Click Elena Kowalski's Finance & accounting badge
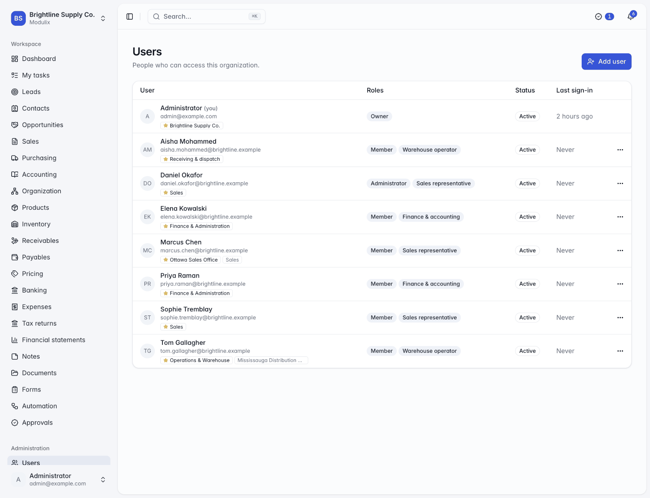The width and height of the screenshot is (650, 498). pos(431,217)
